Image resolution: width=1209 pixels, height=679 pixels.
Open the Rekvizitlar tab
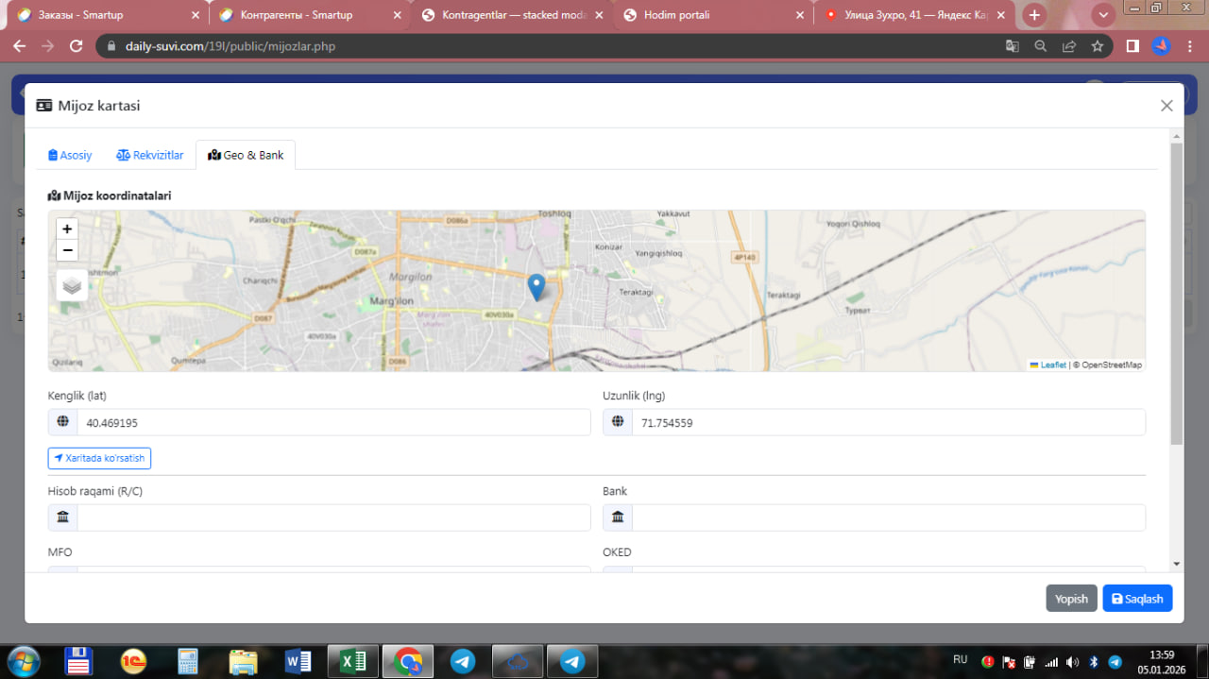(150, 155)
